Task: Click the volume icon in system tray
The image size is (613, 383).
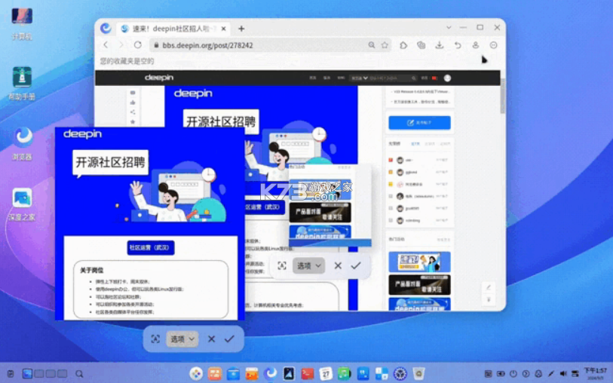Action: (x=563, y=374)
